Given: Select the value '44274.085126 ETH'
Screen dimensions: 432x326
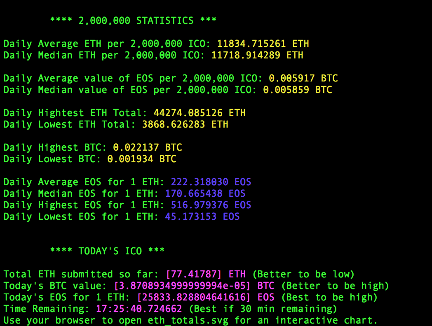Looking at the screenshot, I should [x=200, y=113].
